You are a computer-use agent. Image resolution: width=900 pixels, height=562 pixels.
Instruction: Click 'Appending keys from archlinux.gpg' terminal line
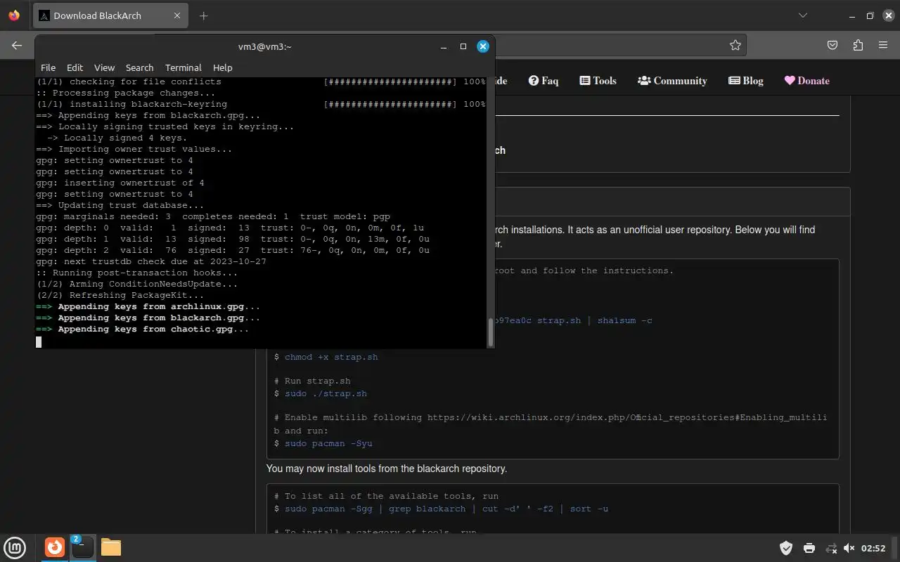[148, 306]
